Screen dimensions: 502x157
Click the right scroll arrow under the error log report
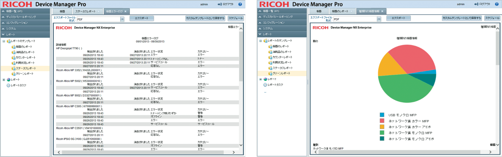[x=233, y=152]
